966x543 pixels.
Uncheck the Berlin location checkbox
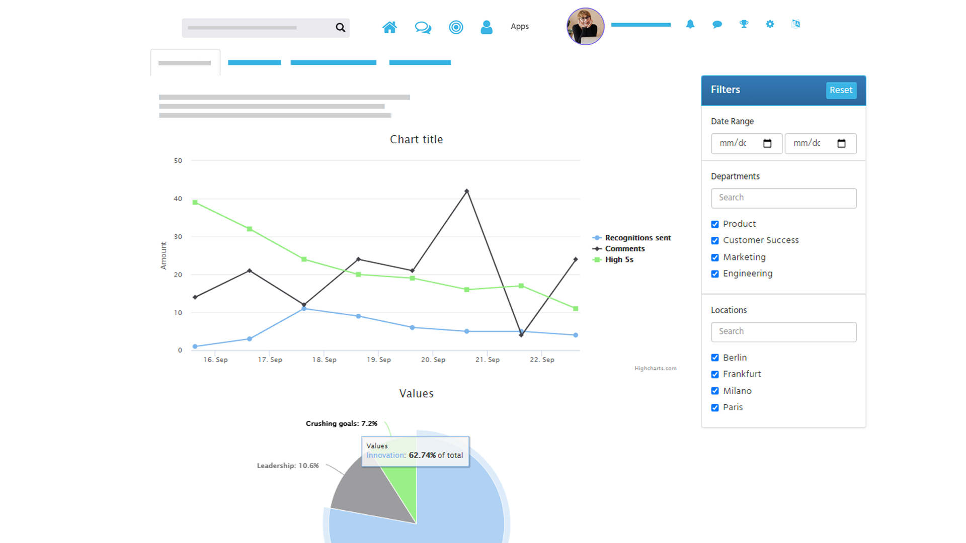tap(715, 357)
